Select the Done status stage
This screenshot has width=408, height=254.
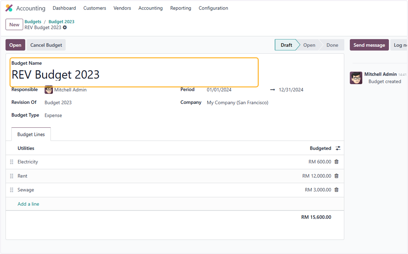332,45
